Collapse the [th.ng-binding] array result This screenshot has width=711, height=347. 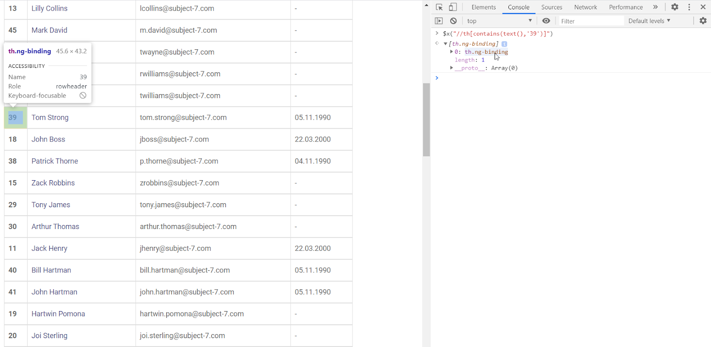tap(445, 44)
